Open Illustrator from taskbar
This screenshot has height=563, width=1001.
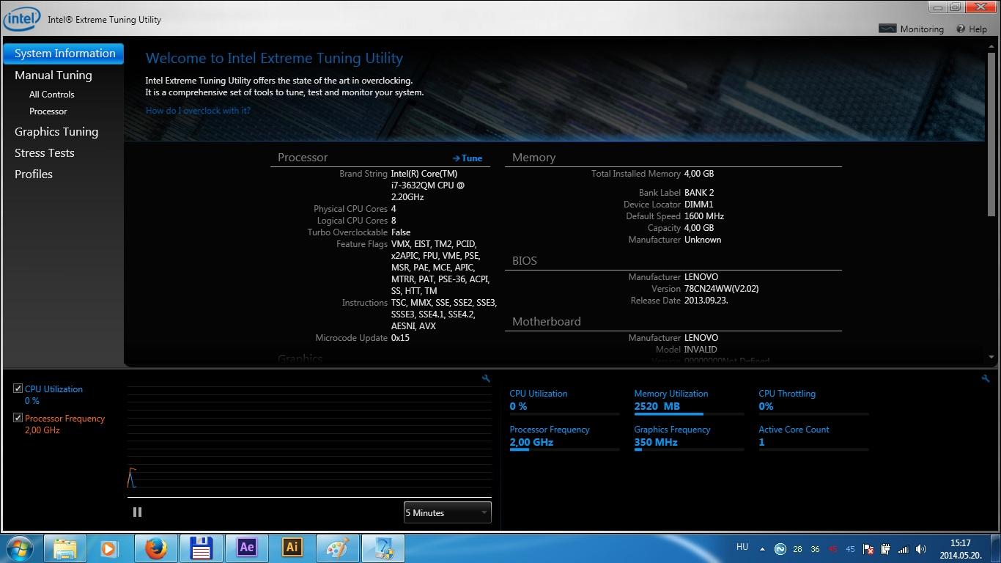coord(292,548)
